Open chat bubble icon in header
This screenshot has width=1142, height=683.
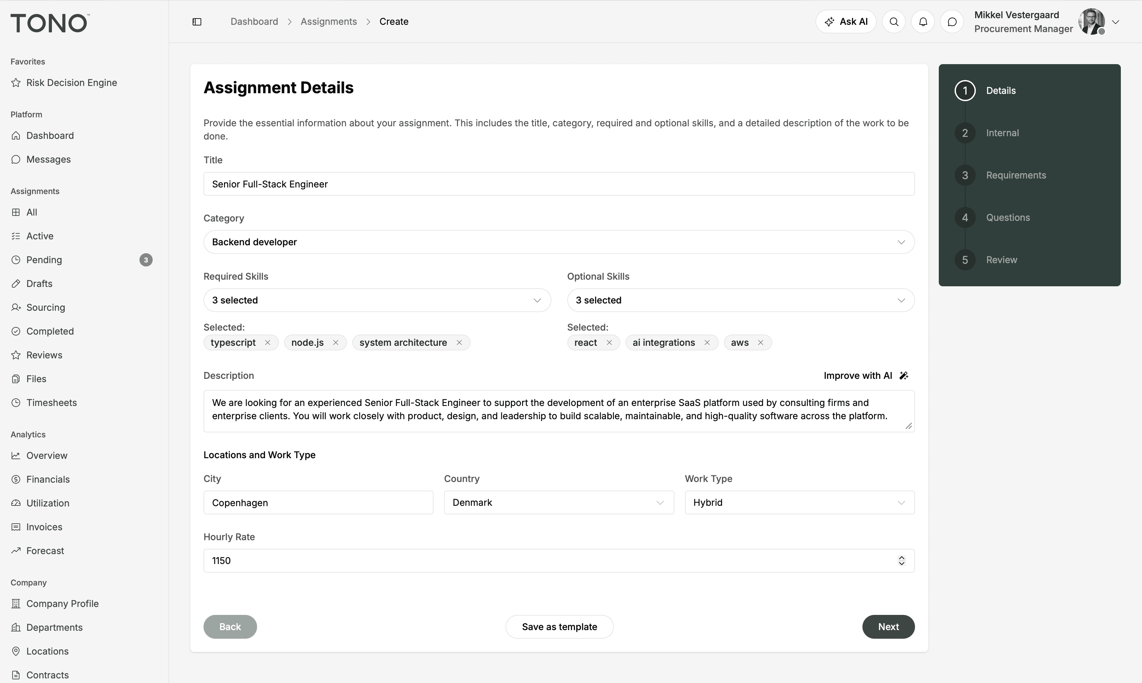coord(952,21)
